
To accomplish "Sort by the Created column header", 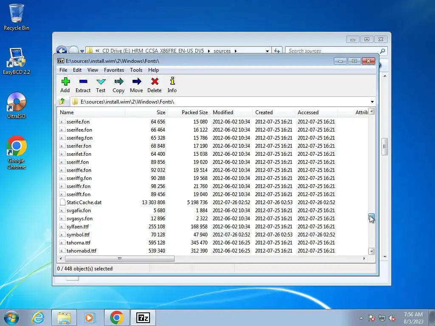I will (x=274, y=112).
